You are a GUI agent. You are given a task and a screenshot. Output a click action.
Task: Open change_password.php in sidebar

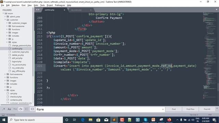pos(21,45)
